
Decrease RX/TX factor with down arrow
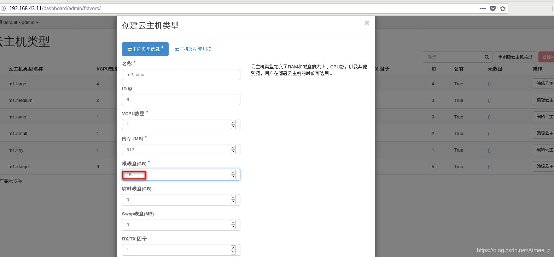[233, 252]
